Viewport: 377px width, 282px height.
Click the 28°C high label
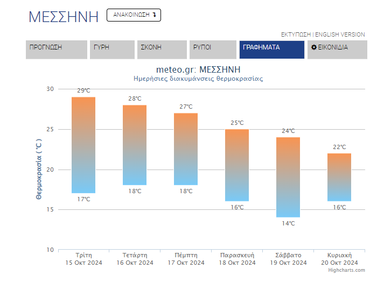coord(135,98)
